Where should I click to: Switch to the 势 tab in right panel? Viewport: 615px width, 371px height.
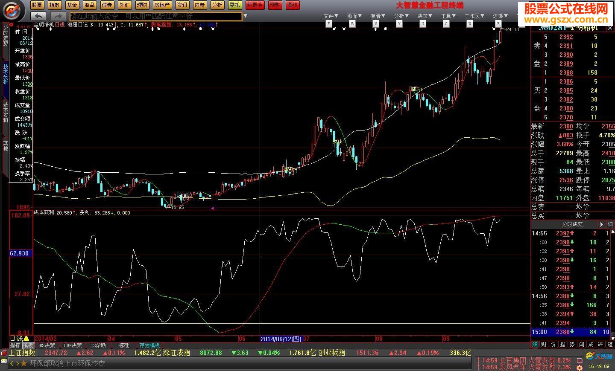click(x=572, y=345)
